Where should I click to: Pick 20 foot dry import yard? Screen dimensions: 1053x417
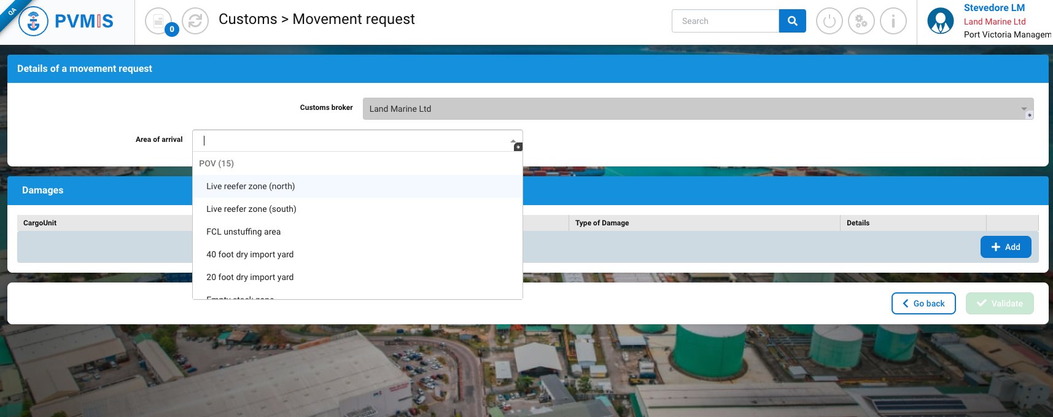click(250, 277)
